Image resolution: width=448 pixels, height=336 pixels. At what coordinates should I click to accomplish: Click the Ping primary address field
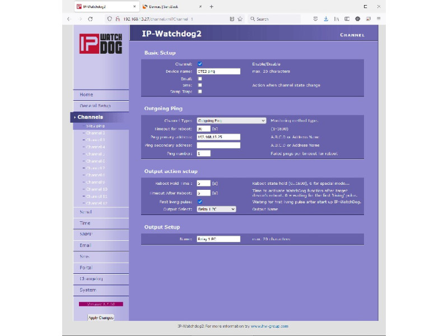[x=218, y=137]
